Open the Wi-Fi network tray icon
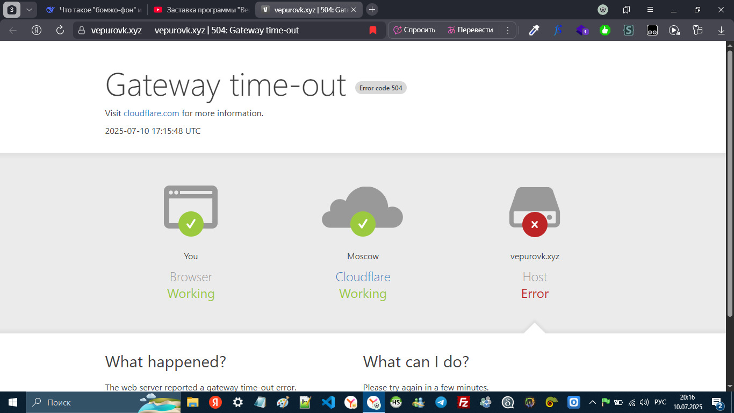 click(632, 402)
